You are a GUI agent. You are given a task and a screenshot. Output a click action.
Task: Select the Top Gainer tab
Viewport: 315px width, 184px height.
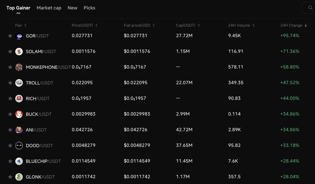click(x=18, y=8)
